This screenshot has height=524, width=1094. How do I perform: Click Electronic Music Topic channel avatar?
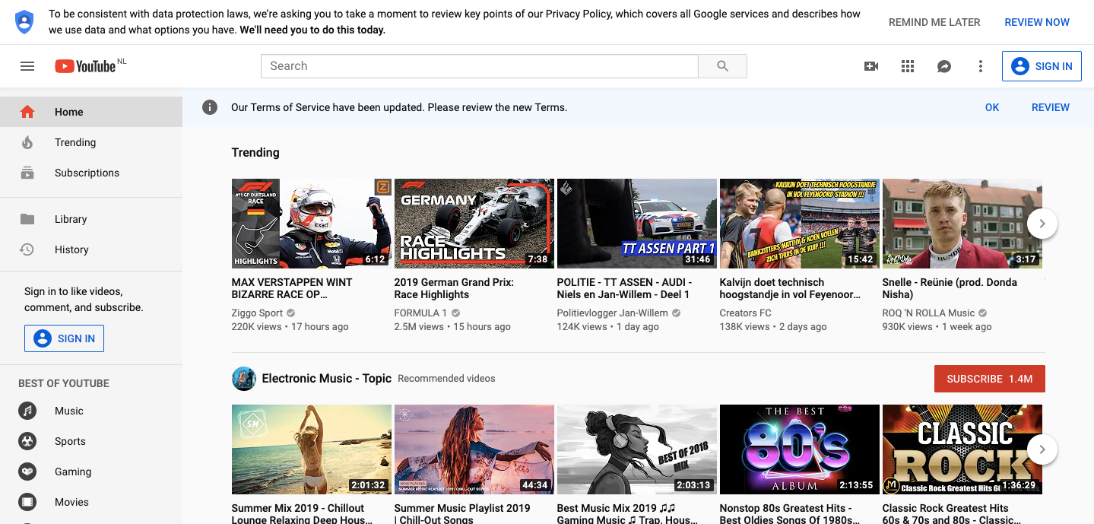point(244,379)
